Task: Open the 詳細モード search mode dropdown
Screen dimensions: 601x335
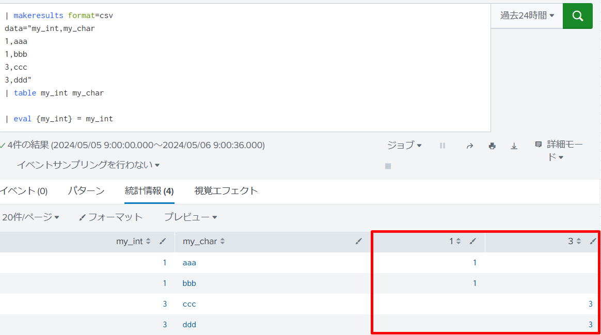Action: click(559, 150)
